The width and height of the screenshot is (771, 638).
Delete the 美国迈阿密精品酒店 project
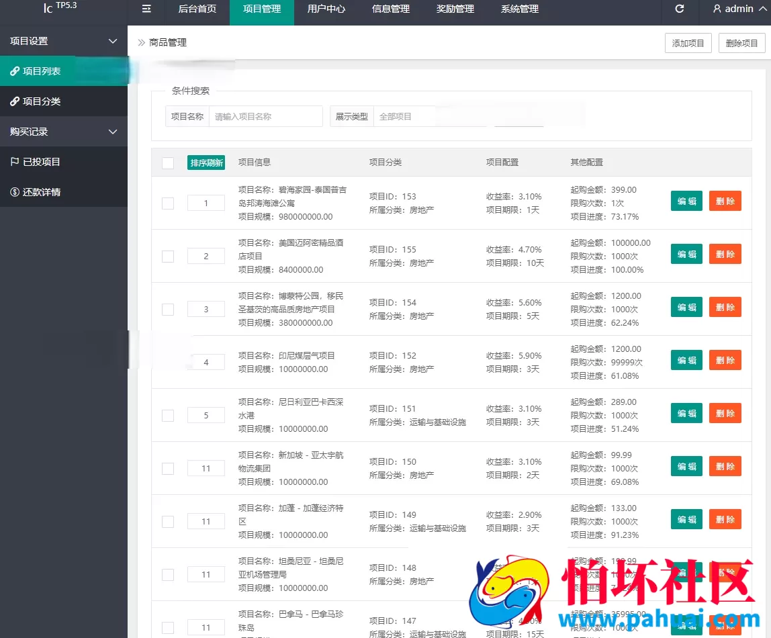(725, 254)
